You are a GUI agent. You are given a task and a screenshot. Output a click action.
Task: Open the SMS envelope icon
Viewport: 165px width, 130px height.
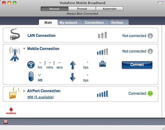(6, 122)
